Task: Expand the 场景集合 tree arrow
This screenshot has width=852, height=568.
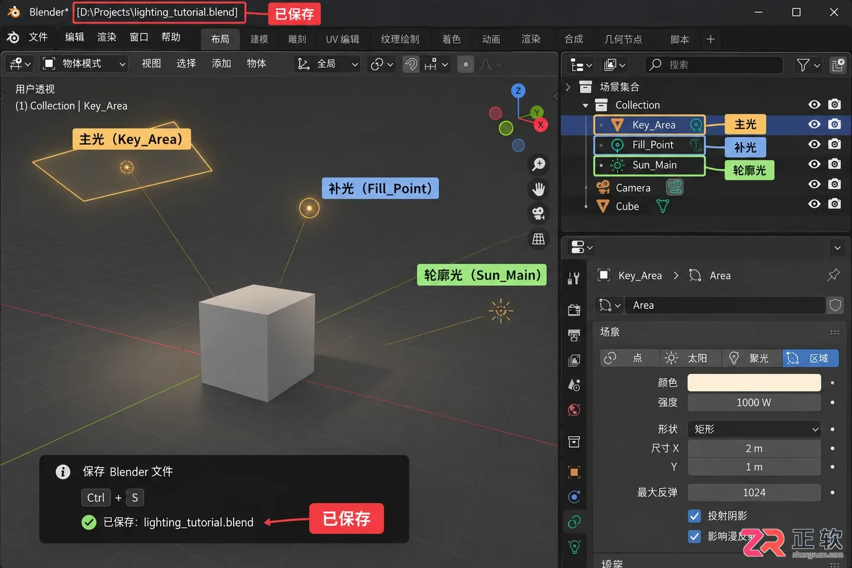Action: (568, 87)
